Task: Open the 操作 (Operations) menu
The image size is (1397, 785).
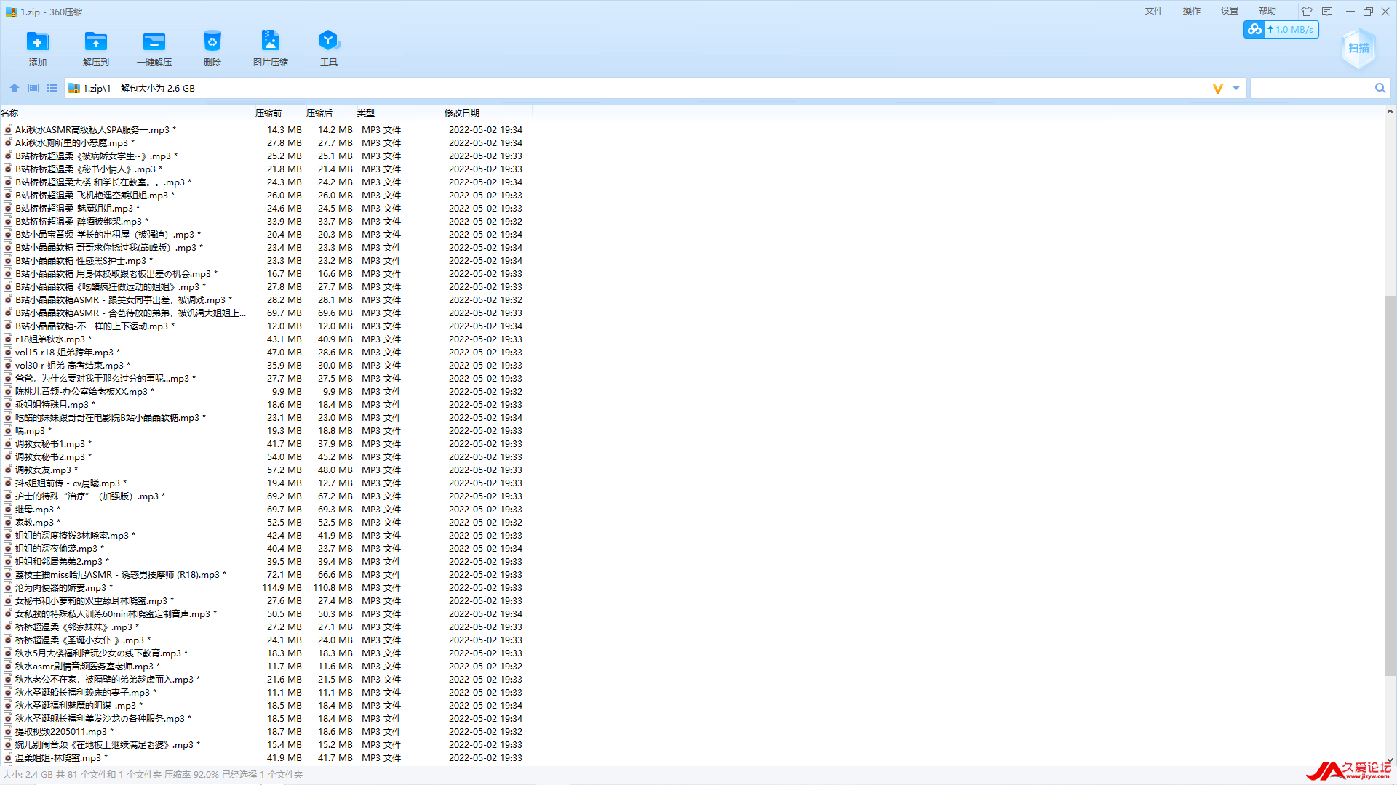Action: (x=1192, y=11)
